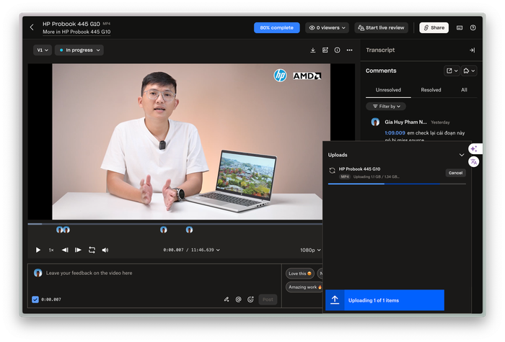Click the Post comment button

click(x=268, y=300)
